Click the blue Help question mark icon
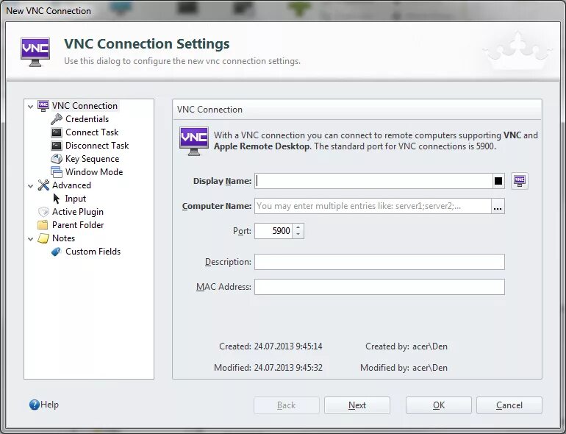This screenshot has width=566, height=434. click(x=35, y=405)
